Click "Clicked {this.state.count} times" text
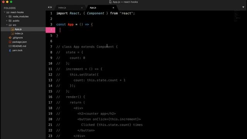The image size is (247, 139). coord(112,125)
